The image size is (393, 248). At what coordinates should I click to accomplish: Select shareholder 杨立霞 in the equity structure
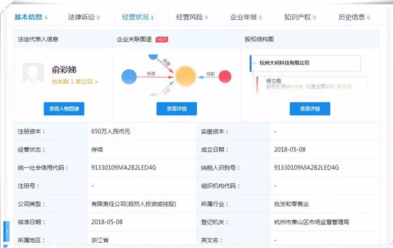tap(274, 81)
